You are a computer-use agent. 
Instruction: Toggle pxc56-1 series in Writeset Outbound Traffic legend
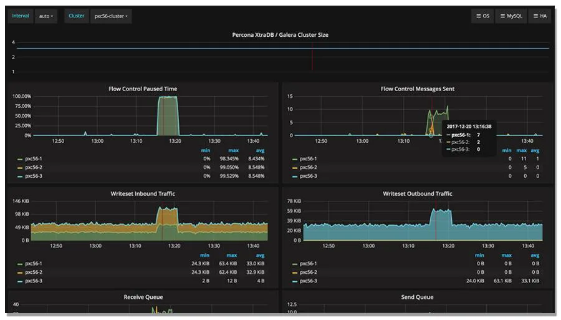(x=308, y=263)
